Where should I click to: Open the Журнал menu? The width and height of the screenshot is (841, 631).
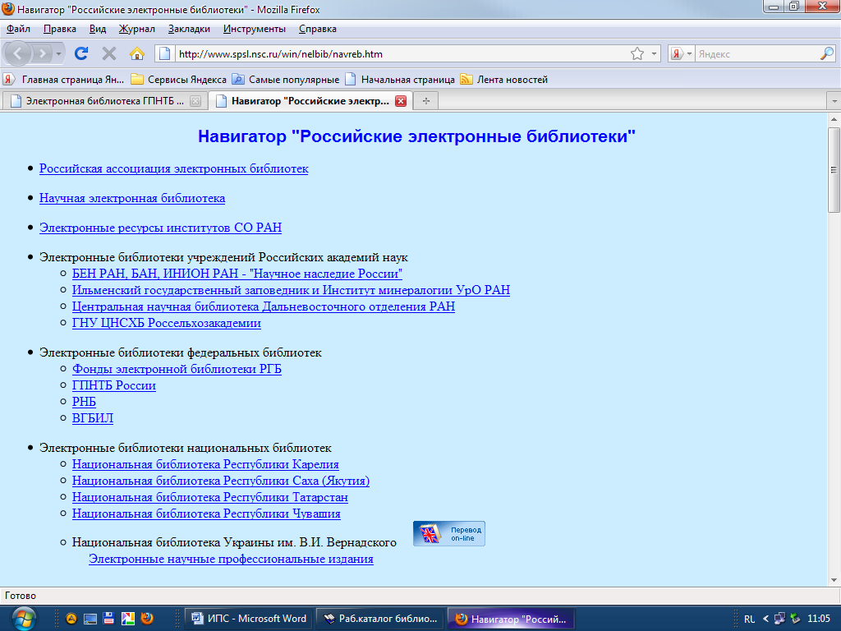click(x=137, y=29)
